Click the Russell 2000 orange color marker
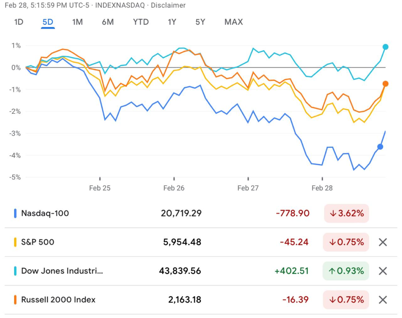The image size is (402, 318). coord(15,300)
